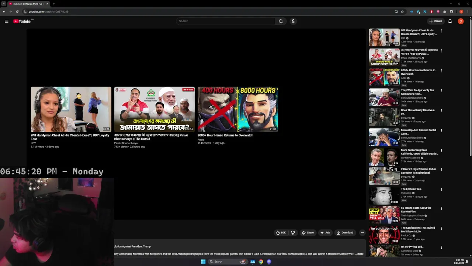Open Chrome from the taskbar

tap(261, 262)
